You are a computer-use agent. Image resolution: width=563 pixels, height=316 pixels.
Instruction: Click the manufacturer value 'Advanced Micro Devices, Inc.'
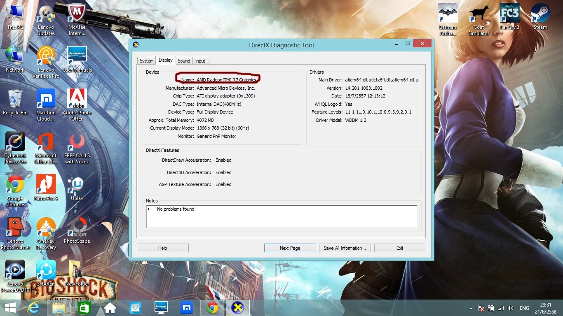click(226, 88)
